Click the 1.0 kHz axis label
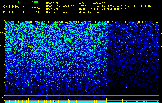Viewport: 162px width, 103px height. [x=2, y=46]
